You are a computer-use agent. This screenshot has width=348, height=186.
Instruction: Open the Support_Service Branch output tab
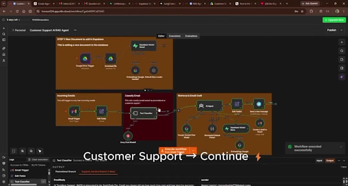[x=98, y=172]
